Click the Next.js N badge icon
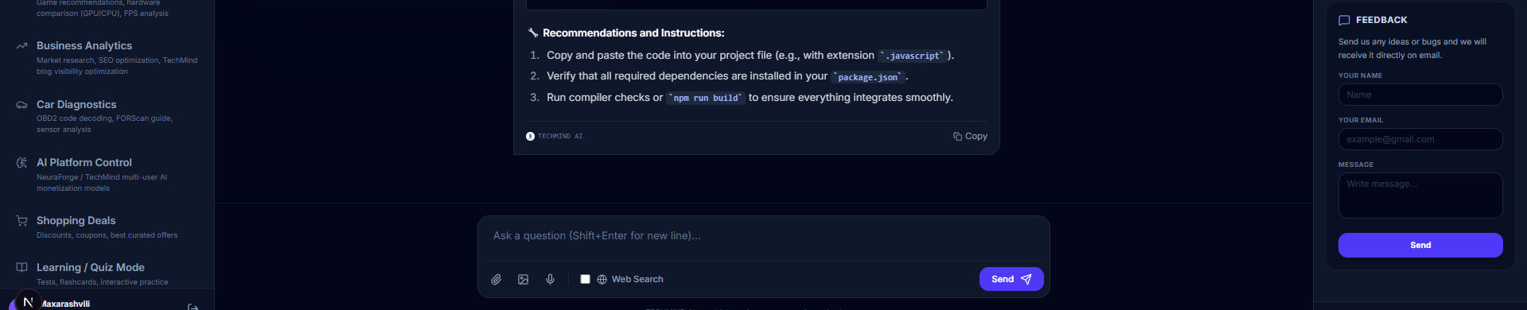This screenshot has height=310, width=1527. (x=28, y=302)
